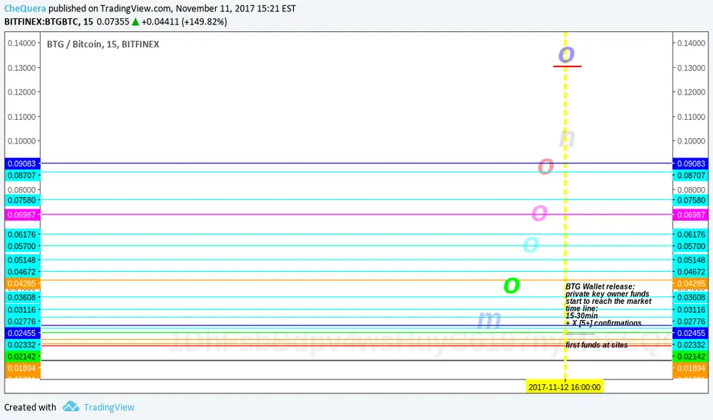Select the BITFINEX:BTGBTC symbol text
Screen dimensions: 713x420
[x=49, y=22]
